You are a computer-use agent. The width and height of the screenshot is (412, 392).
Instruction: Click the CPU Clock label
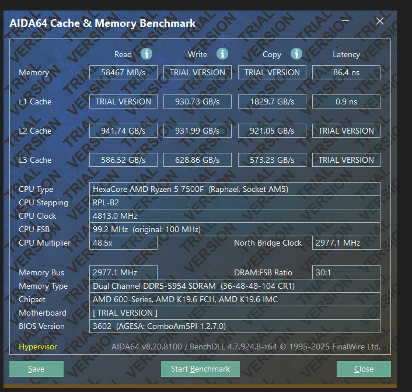[x=37, y=216]
